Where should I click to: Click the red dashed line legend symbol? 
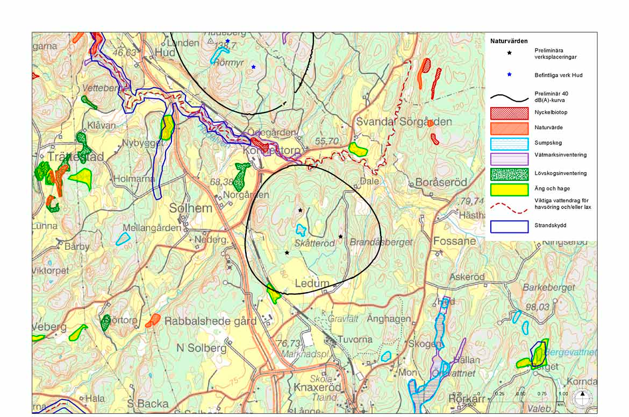(x=510, y=208)
